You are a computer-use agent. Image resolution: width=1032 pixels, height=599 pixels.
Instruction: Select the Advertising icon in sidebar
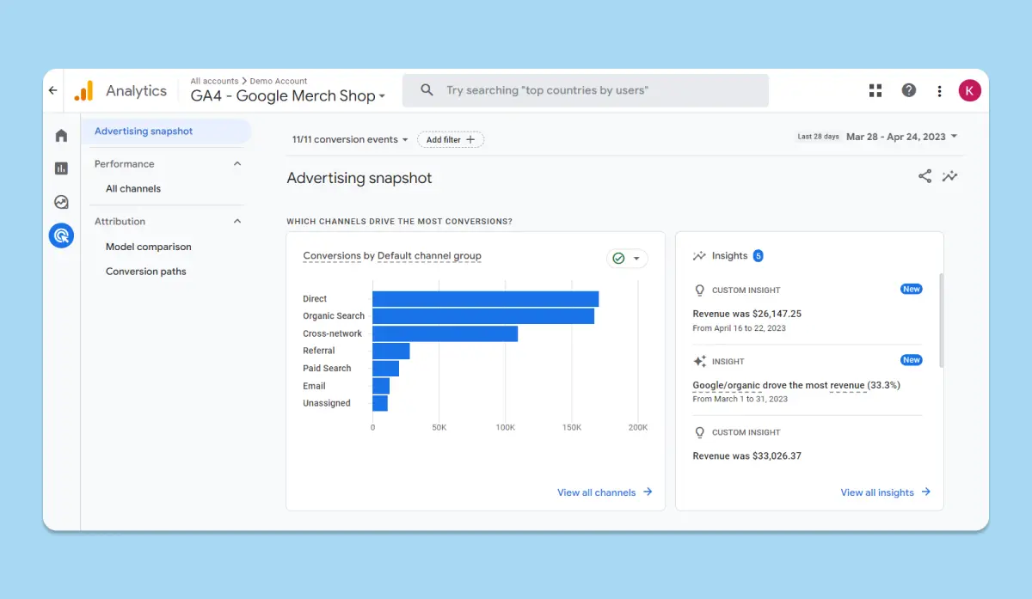pos(61,235)
